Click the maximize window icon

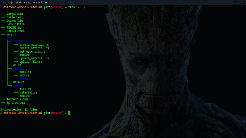[x=236, y=3]
